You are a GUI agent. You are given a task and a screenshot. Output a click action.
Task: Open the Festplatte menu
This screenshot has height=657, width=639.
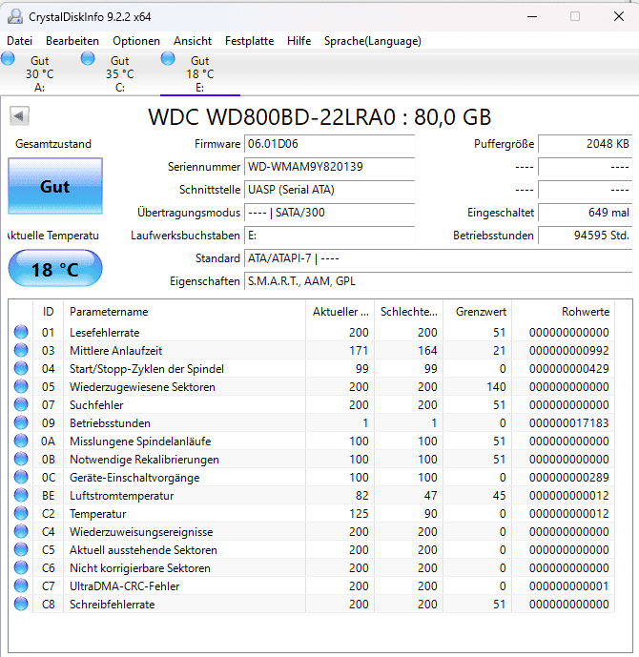(249, 41)
